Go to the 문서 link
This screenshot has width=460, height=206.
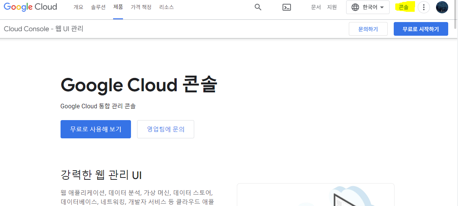pos(316,7)
